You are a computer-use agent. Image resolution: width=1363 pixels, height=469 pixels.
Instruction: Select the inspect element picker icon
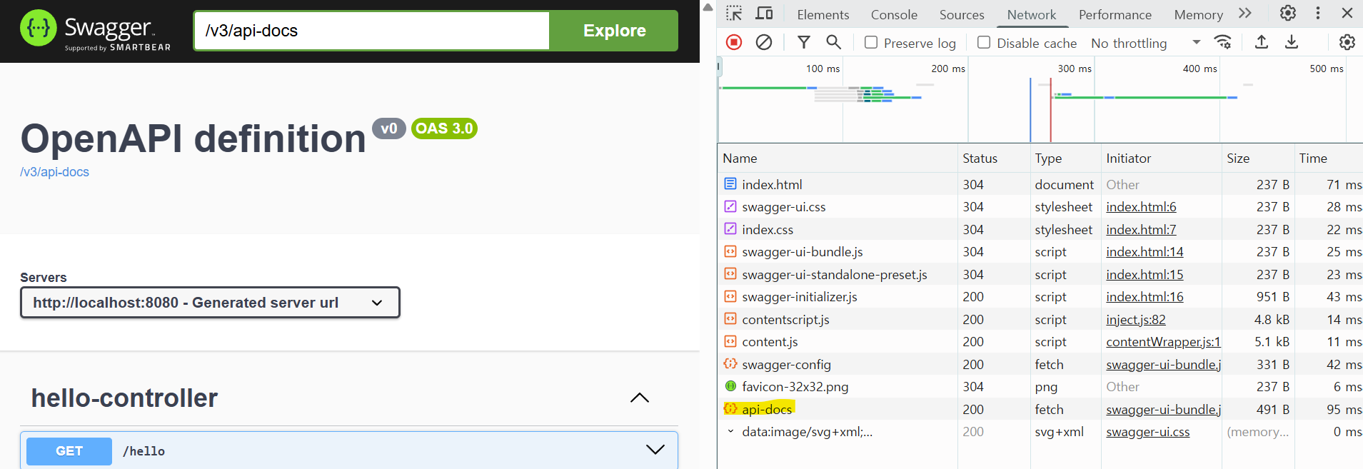pos(734,14)
